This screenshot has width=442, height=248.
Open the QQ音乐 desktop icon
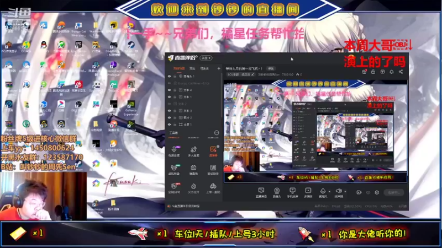click(x=26, y=47)
